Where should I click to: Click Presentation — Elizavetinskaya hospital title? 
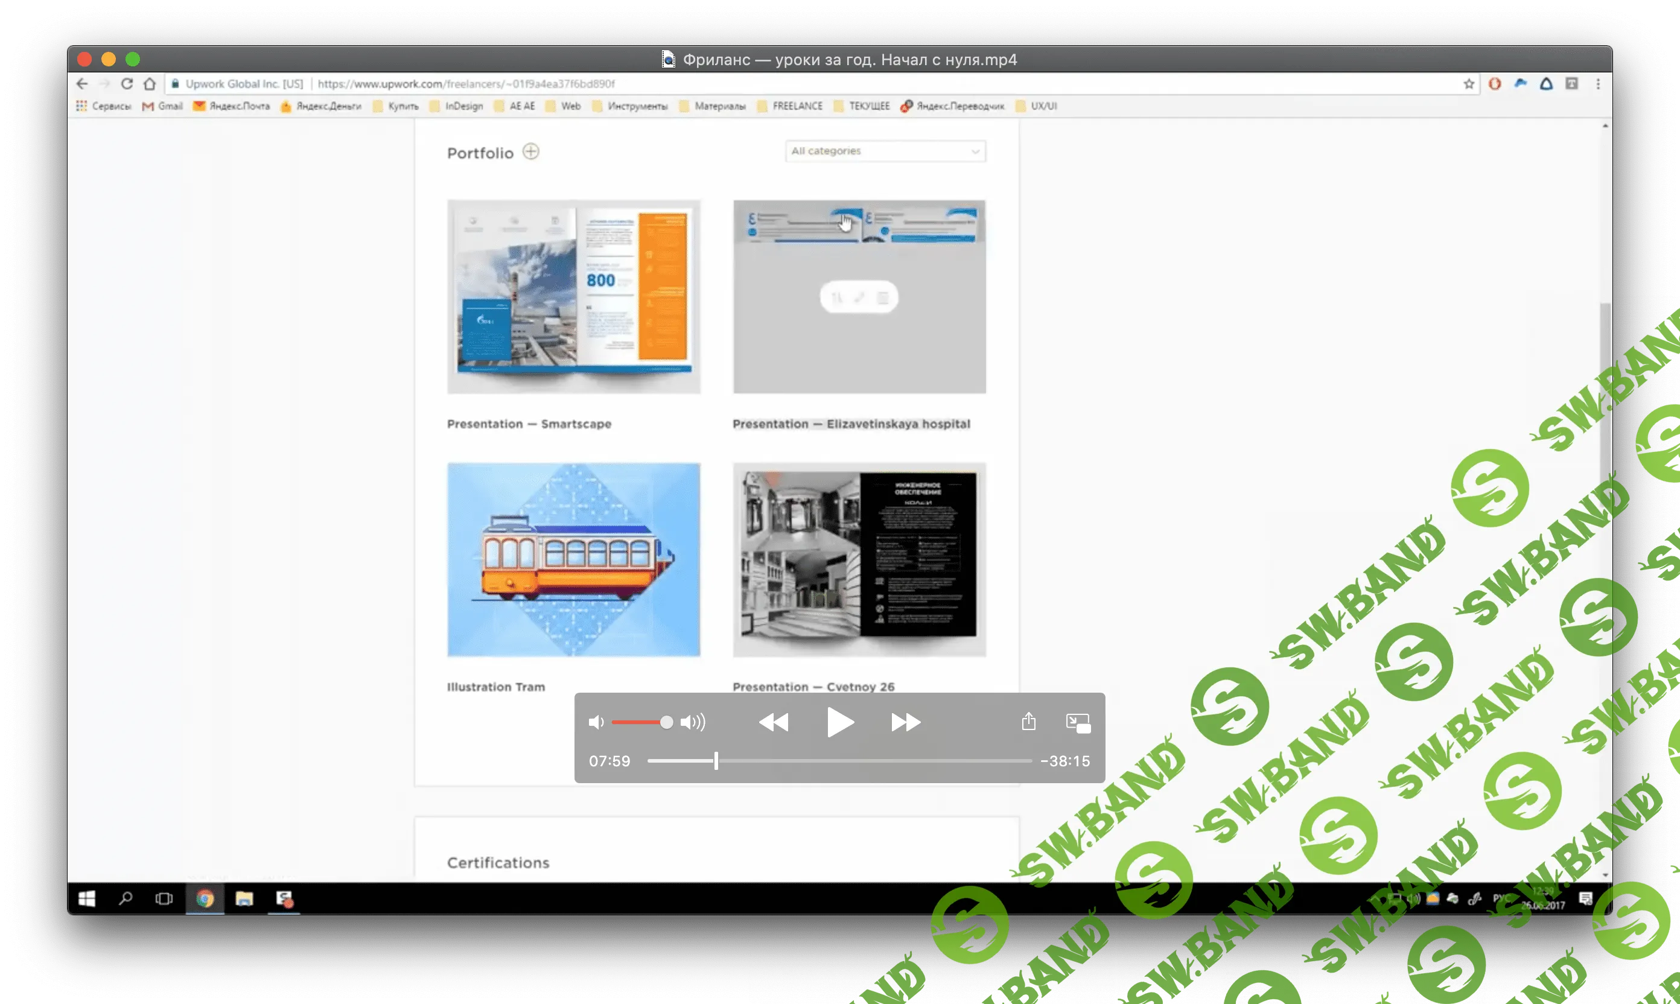tap(851, 424)
